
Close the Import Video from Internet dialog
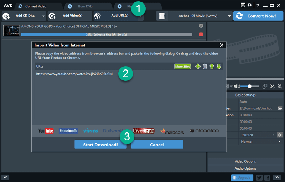[x=221, y=45]
